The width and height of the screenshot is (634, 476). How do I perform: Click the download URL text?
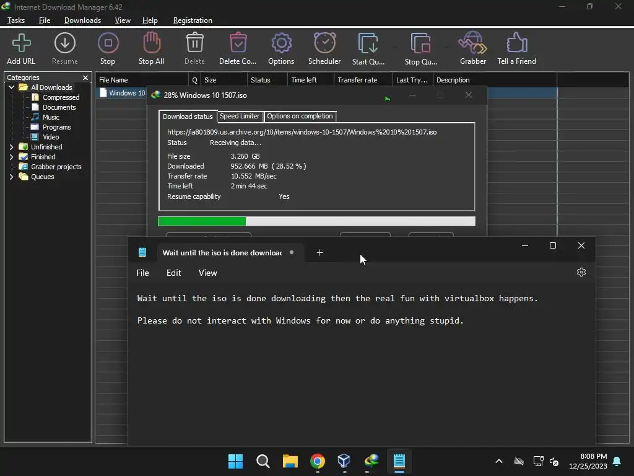[x=302, y=132]
